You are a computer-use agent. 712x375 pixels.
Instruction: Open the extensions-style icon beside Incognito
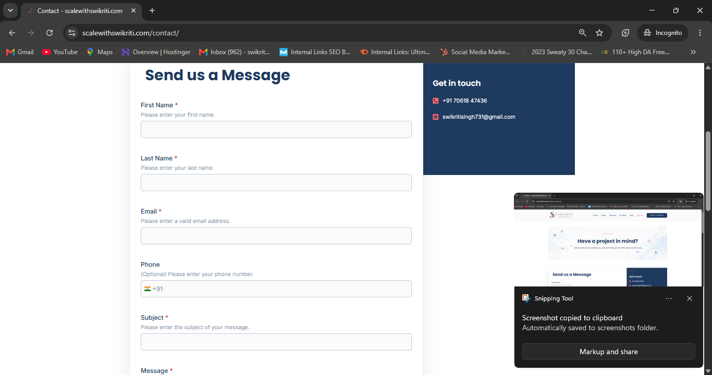tap(625, 33)
